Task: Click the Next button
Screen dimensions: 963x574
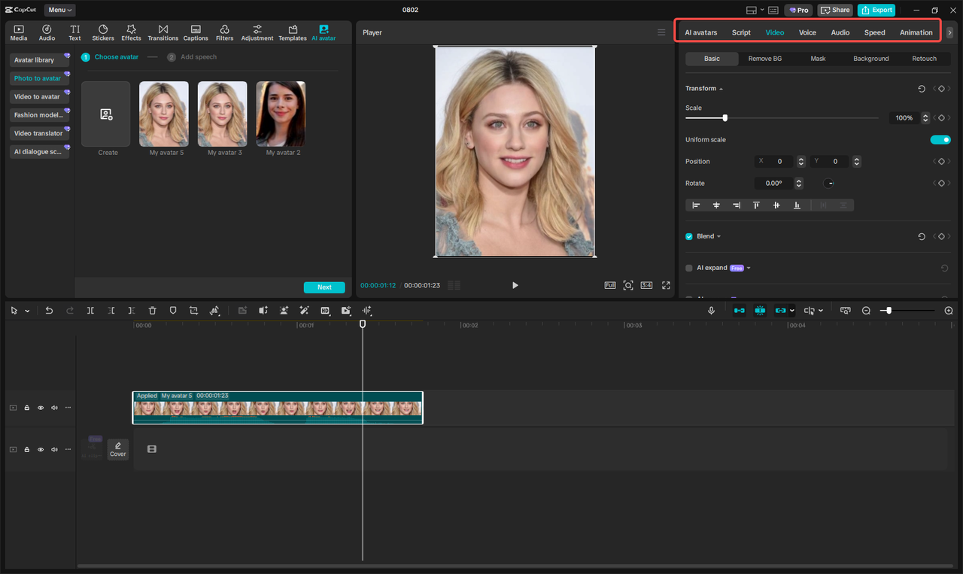Action: point(324,287)
